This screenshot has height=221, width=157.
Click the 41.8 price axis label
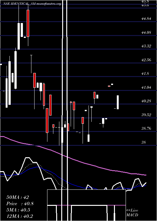coord(145,74)
